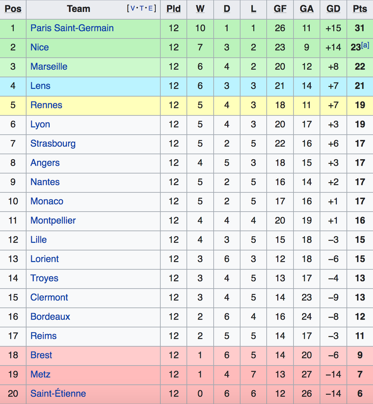Click the T (talk) template link

click(x=141, y=9)
